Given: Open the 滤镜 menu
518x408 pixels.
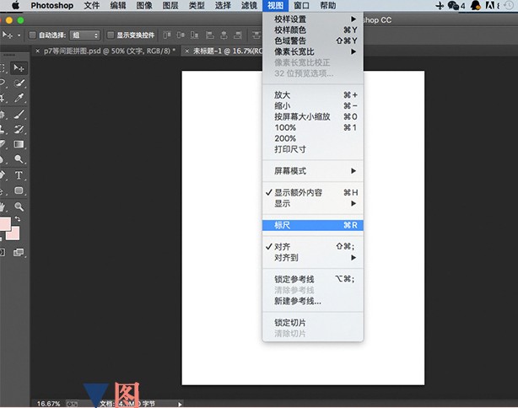Looking at the screenshot, I should [x=249, y=5].
